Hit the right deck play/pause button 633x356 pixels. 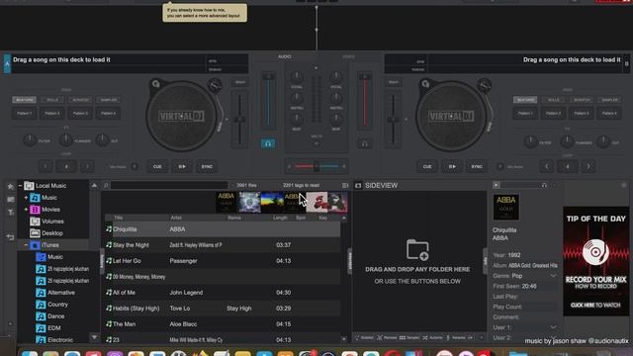452,166
